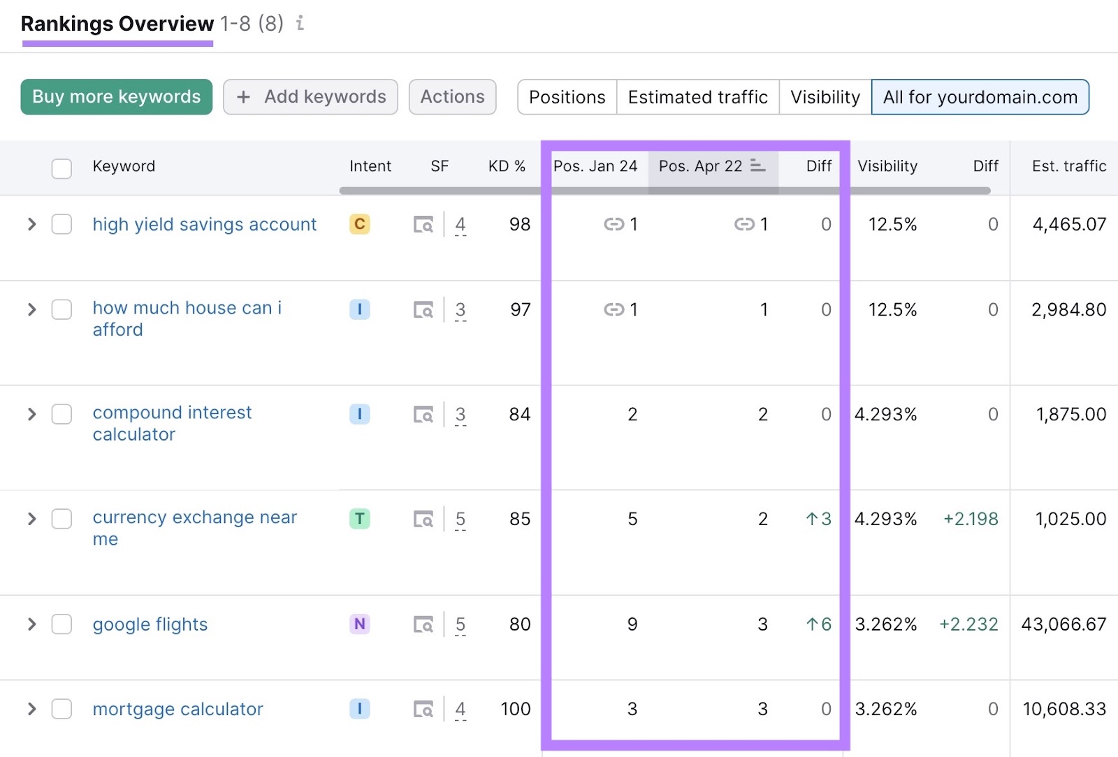Viewport: 1118px width, 757px height.
Task: Select the Rankings Overview tab
Action: pos(117,24)
